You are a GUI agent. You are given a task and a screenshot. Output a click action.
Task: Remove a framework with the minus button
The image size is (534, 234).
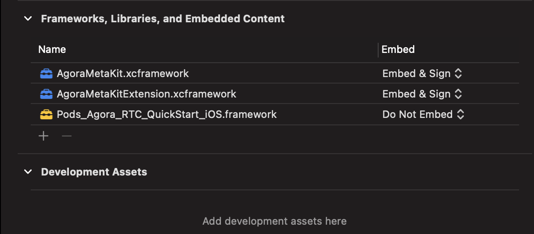(x=67, y=136)
